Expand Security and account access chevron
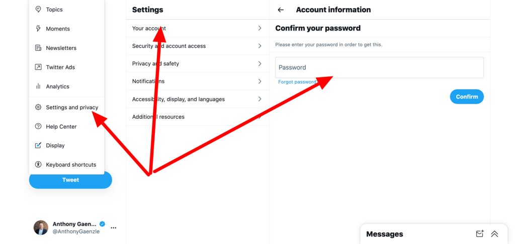The image size is (515, 244). coord(260,46)
